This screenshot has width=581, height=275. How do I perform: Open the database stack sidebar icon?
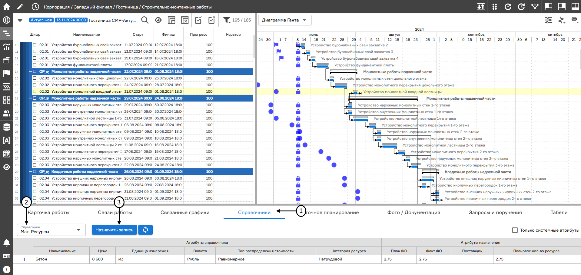tap(6, 127)
